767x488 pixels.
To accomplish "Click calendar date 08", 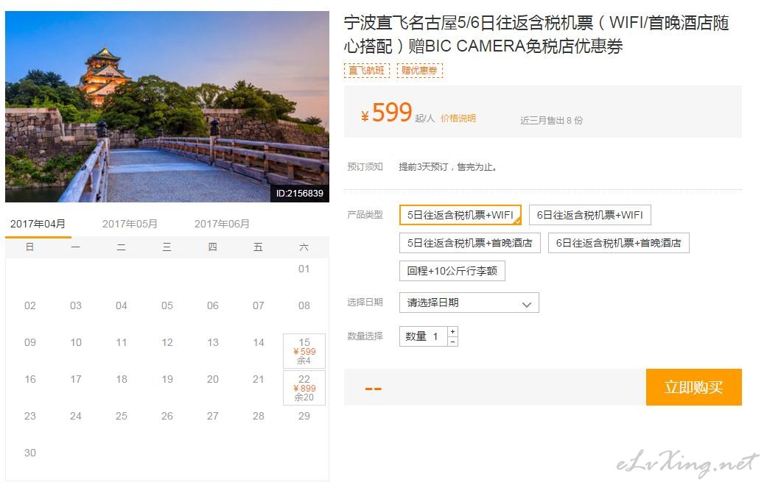I will click(304, 305).
